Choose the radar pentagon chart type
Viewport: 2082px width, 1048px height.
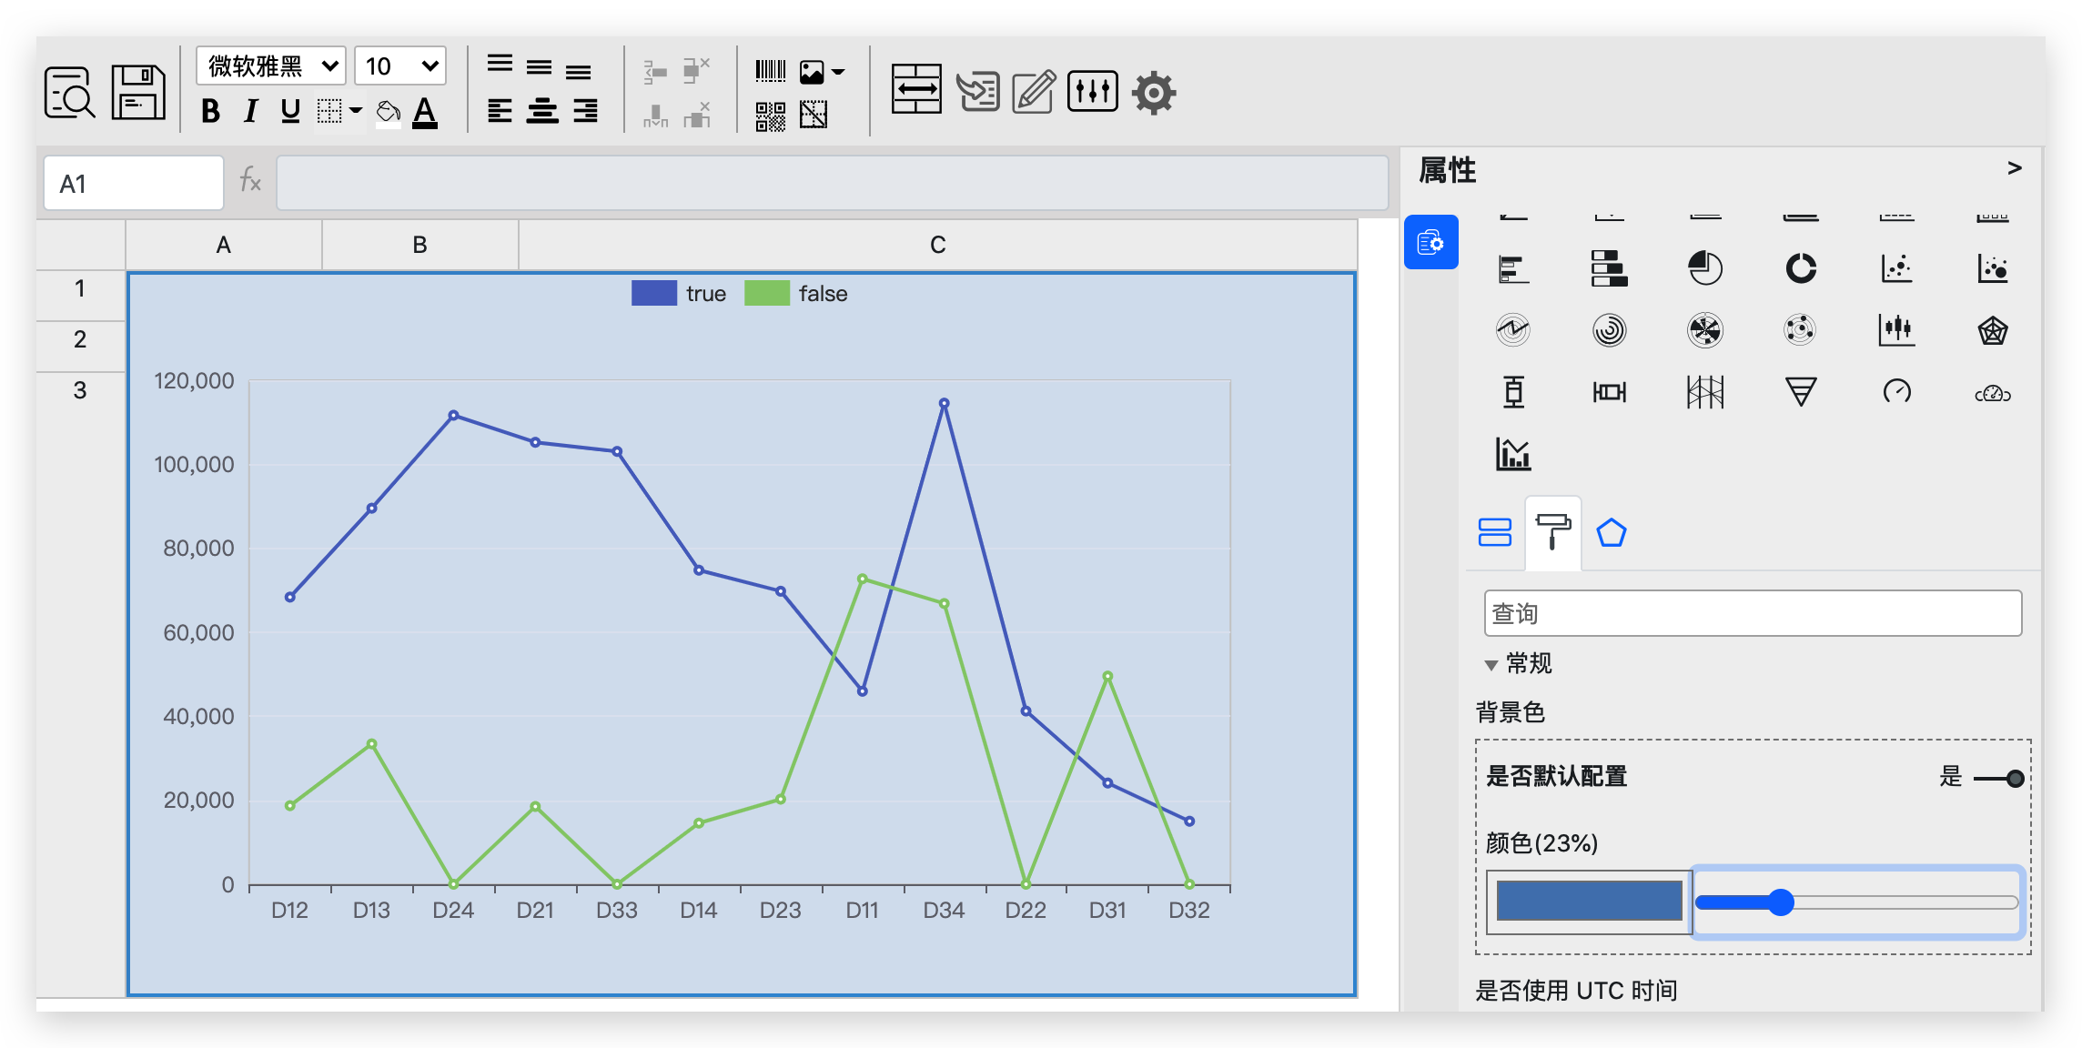1993,330
